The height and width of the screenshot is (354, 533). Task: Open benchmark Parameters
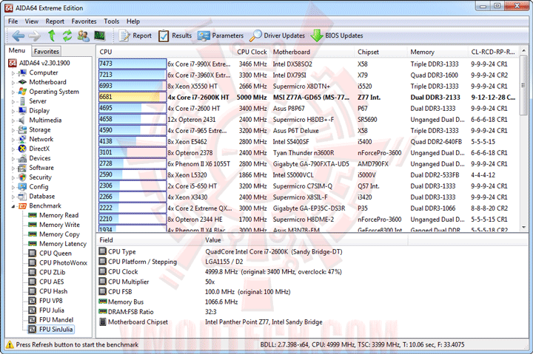[x=221, y=35]
